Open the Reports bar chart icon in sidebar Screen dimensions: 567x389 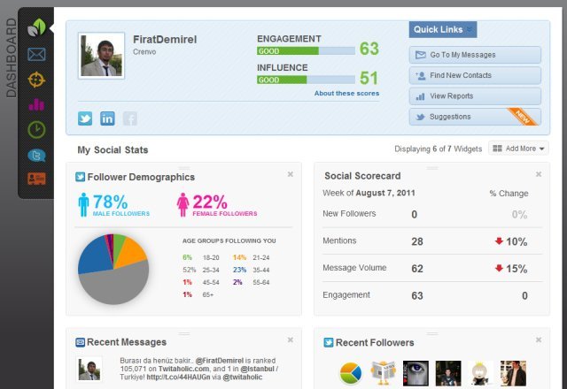(x=36, y=104)
